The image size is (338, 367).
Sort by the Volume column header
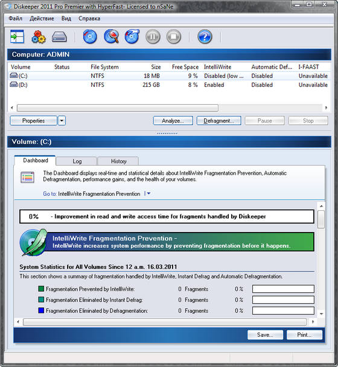pos(21,67)
